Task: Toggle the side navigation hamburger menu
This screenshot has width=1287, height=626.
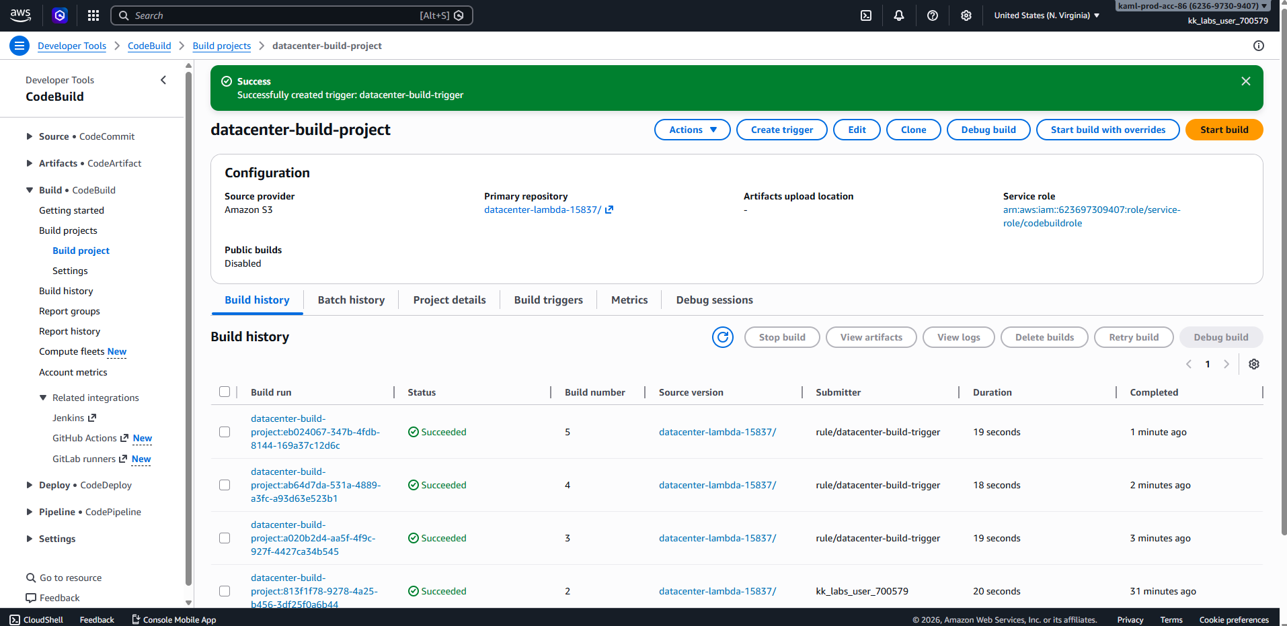Action: (x=19, y=46)
